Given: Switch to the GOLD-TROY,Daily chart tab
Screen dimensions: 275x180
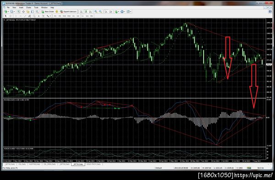Looking at the screenshot, I should point(93,164).
